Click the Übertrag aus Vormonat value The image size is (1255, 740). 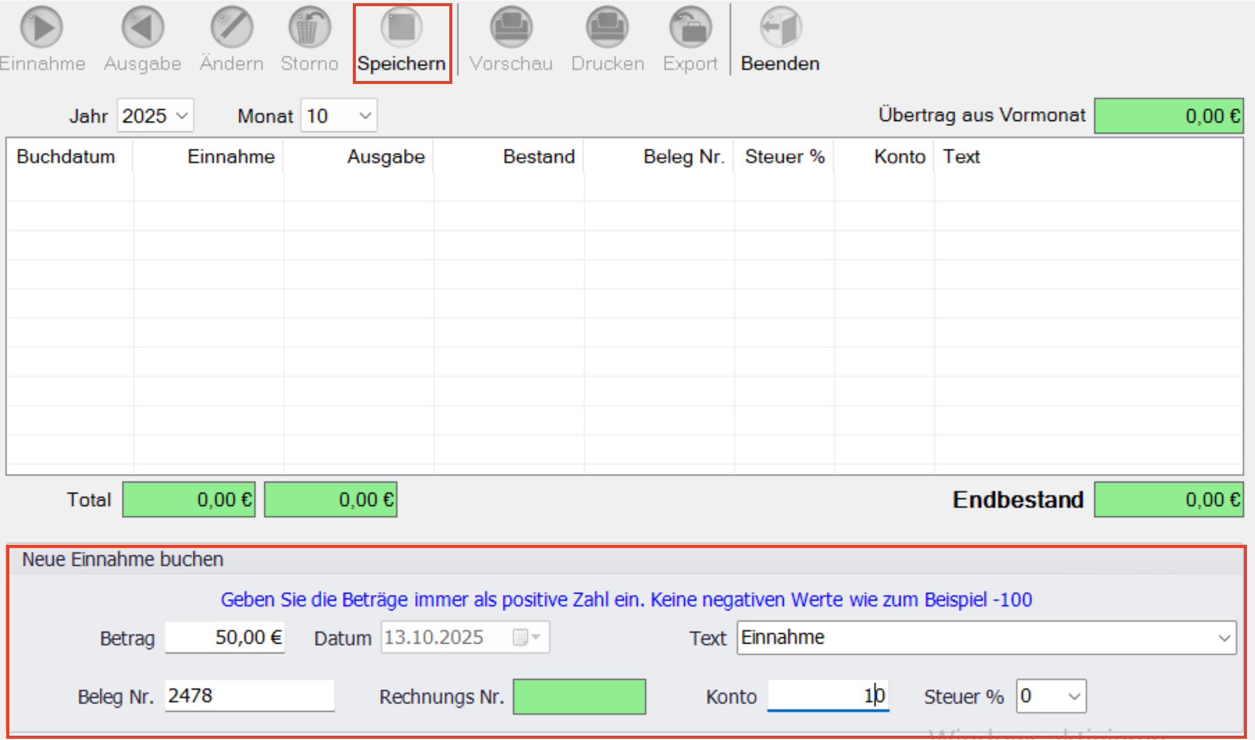tap(1168, 116)
